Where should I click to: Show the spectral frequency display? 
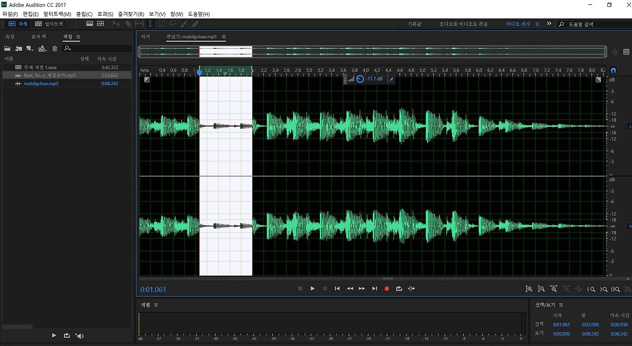[90, 23]
